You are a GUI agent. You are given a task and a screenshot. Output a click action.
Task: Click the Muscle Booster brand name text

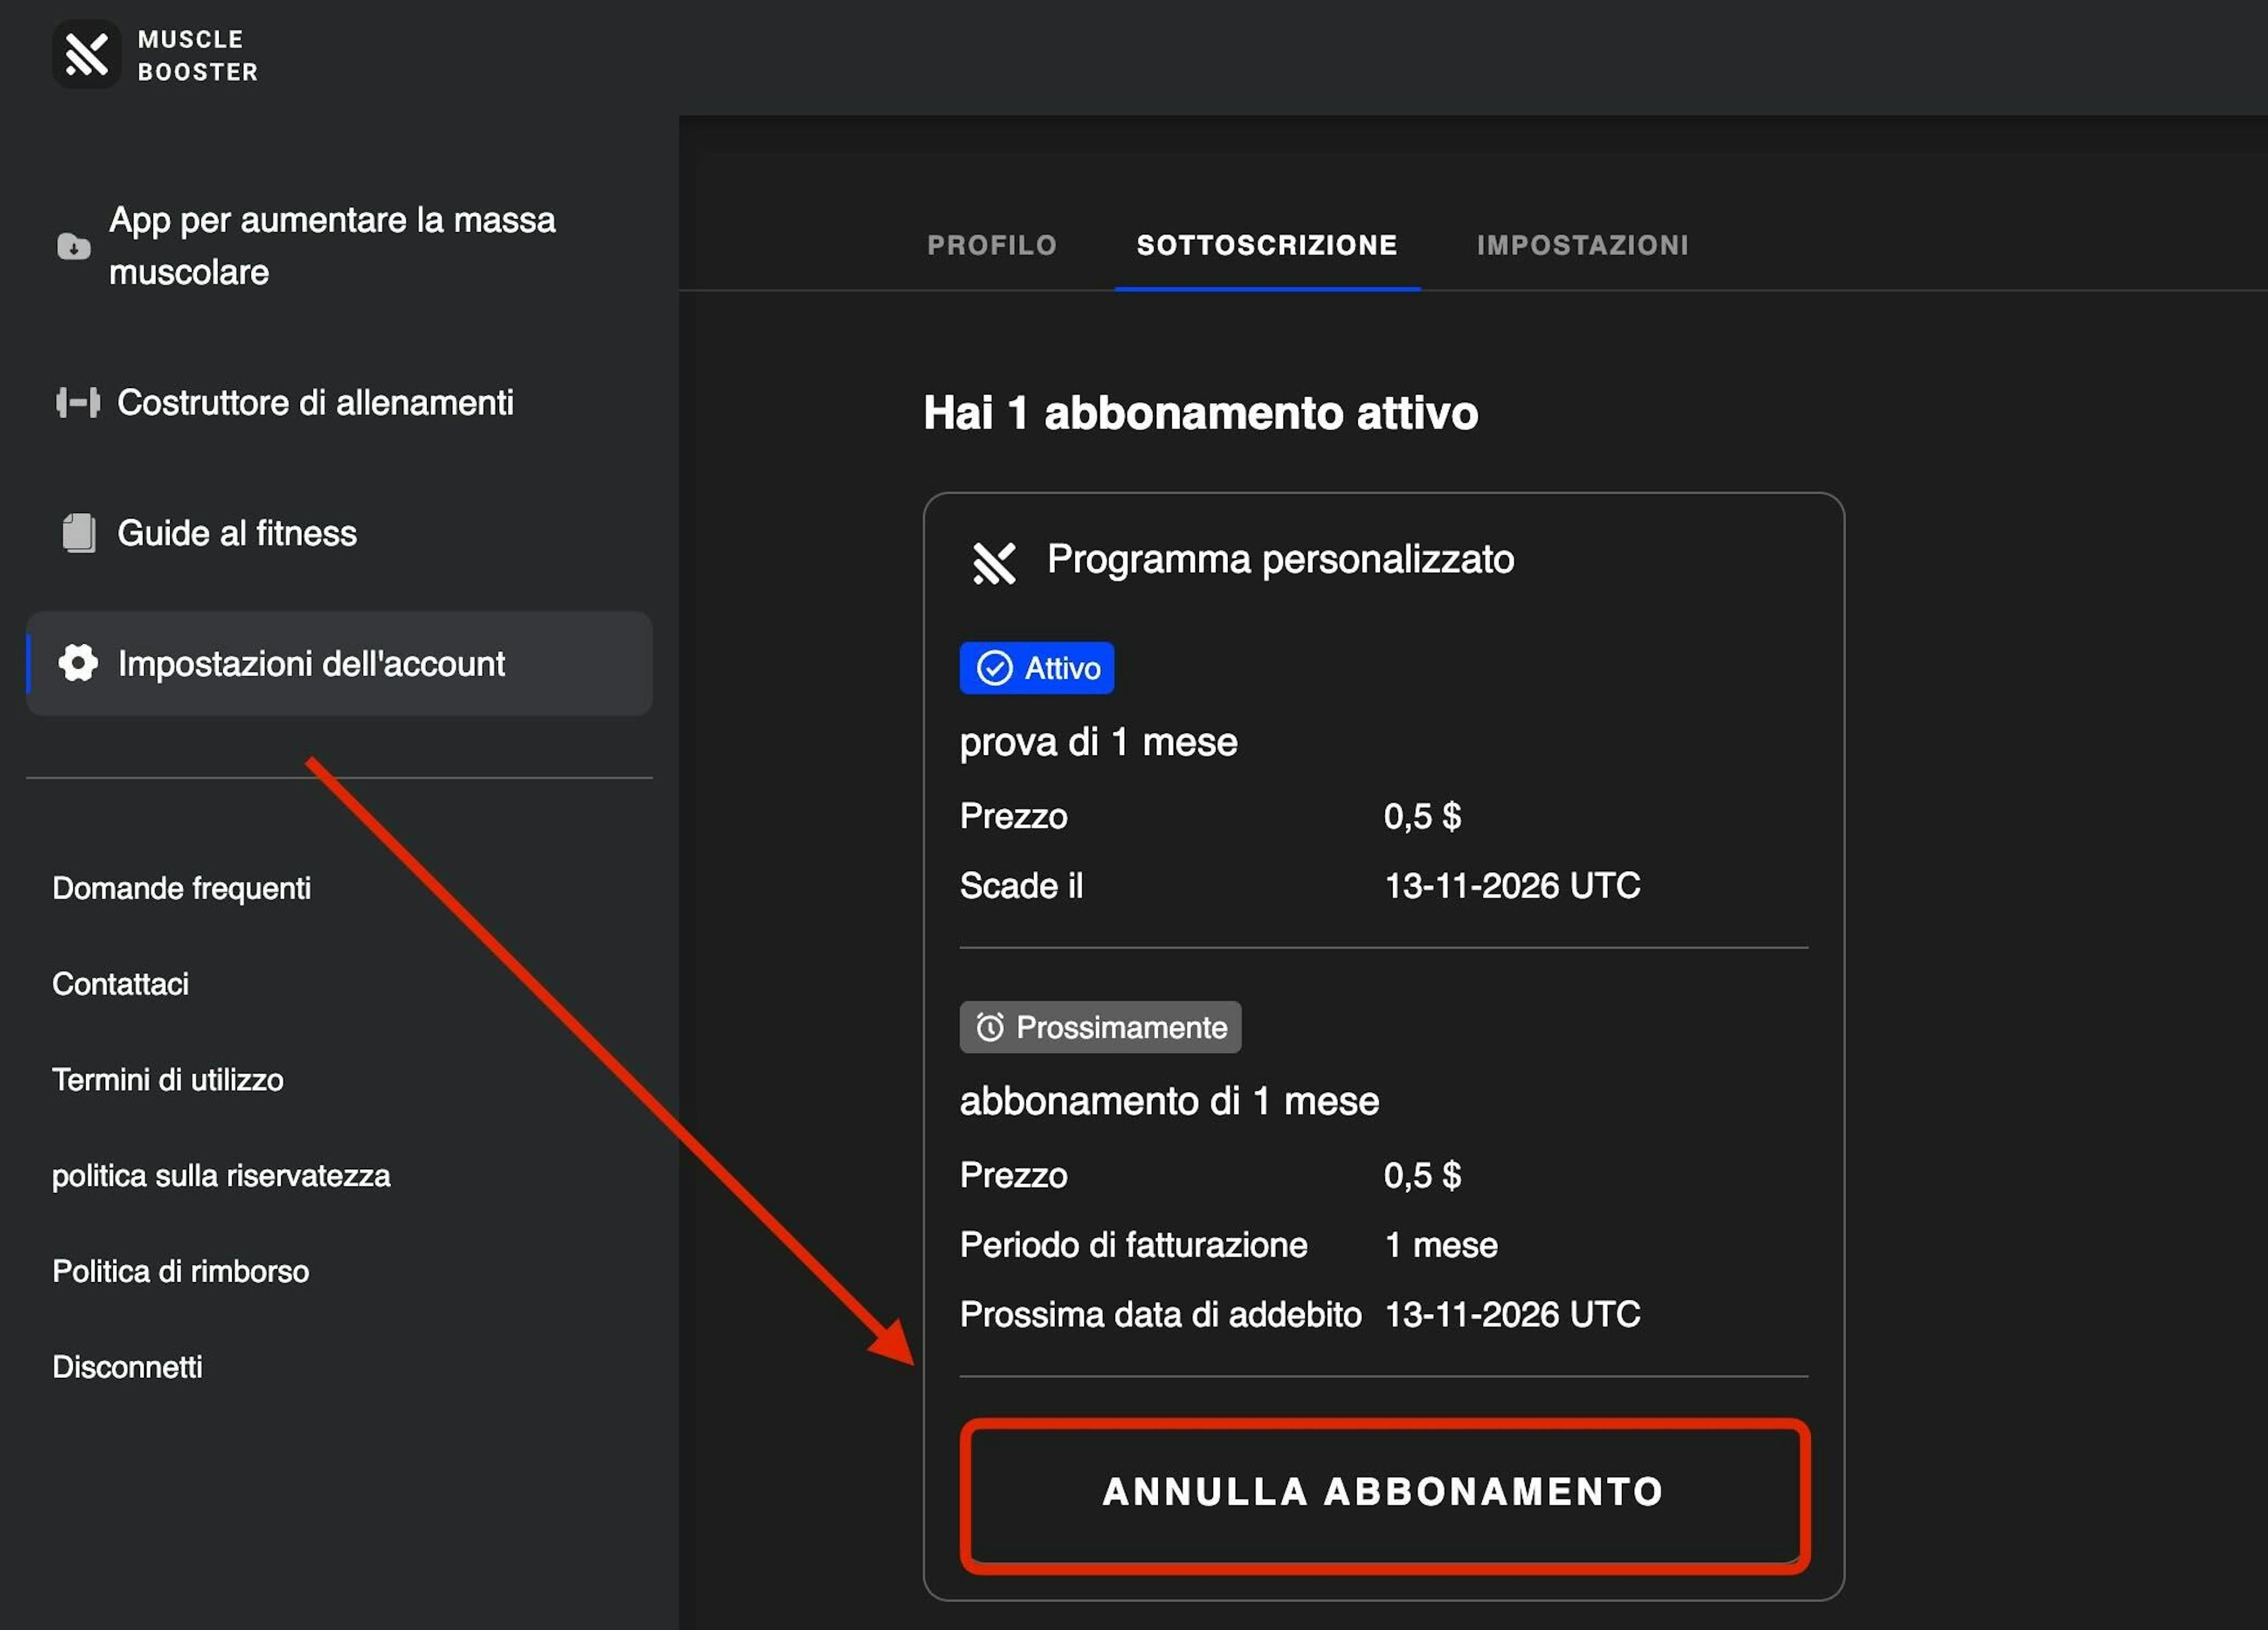pyautogui.click(x=197, y=55)
